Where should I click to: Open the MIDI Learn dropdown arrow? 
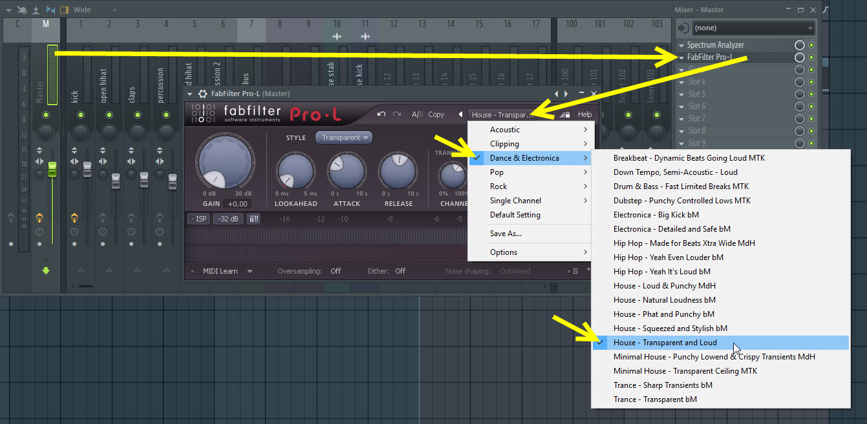point(250,271)
